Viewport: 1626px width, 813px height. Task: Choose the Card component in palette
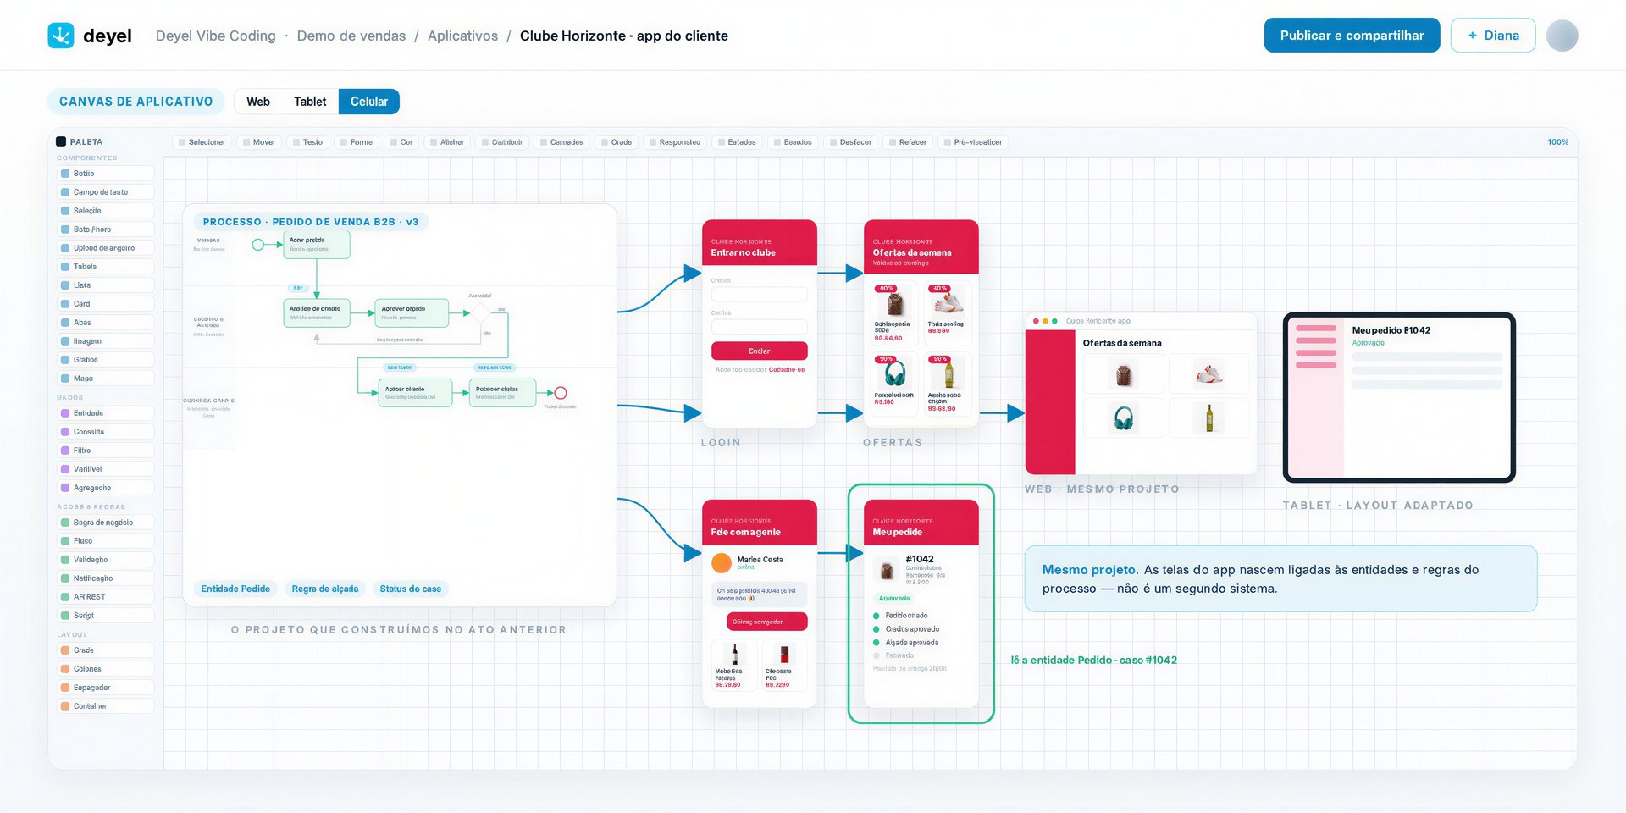(x=106, y=304)
